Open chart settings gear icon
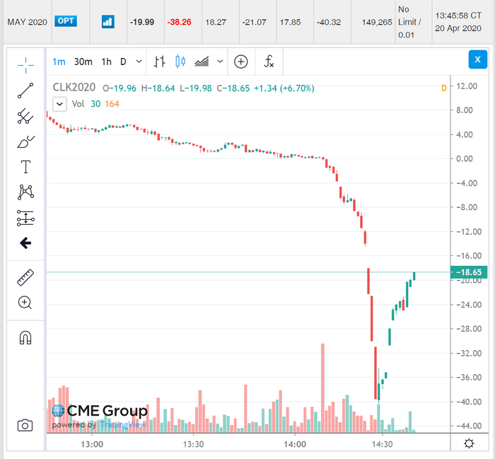This screenshot has width=495, height=459. coord(469,443)
